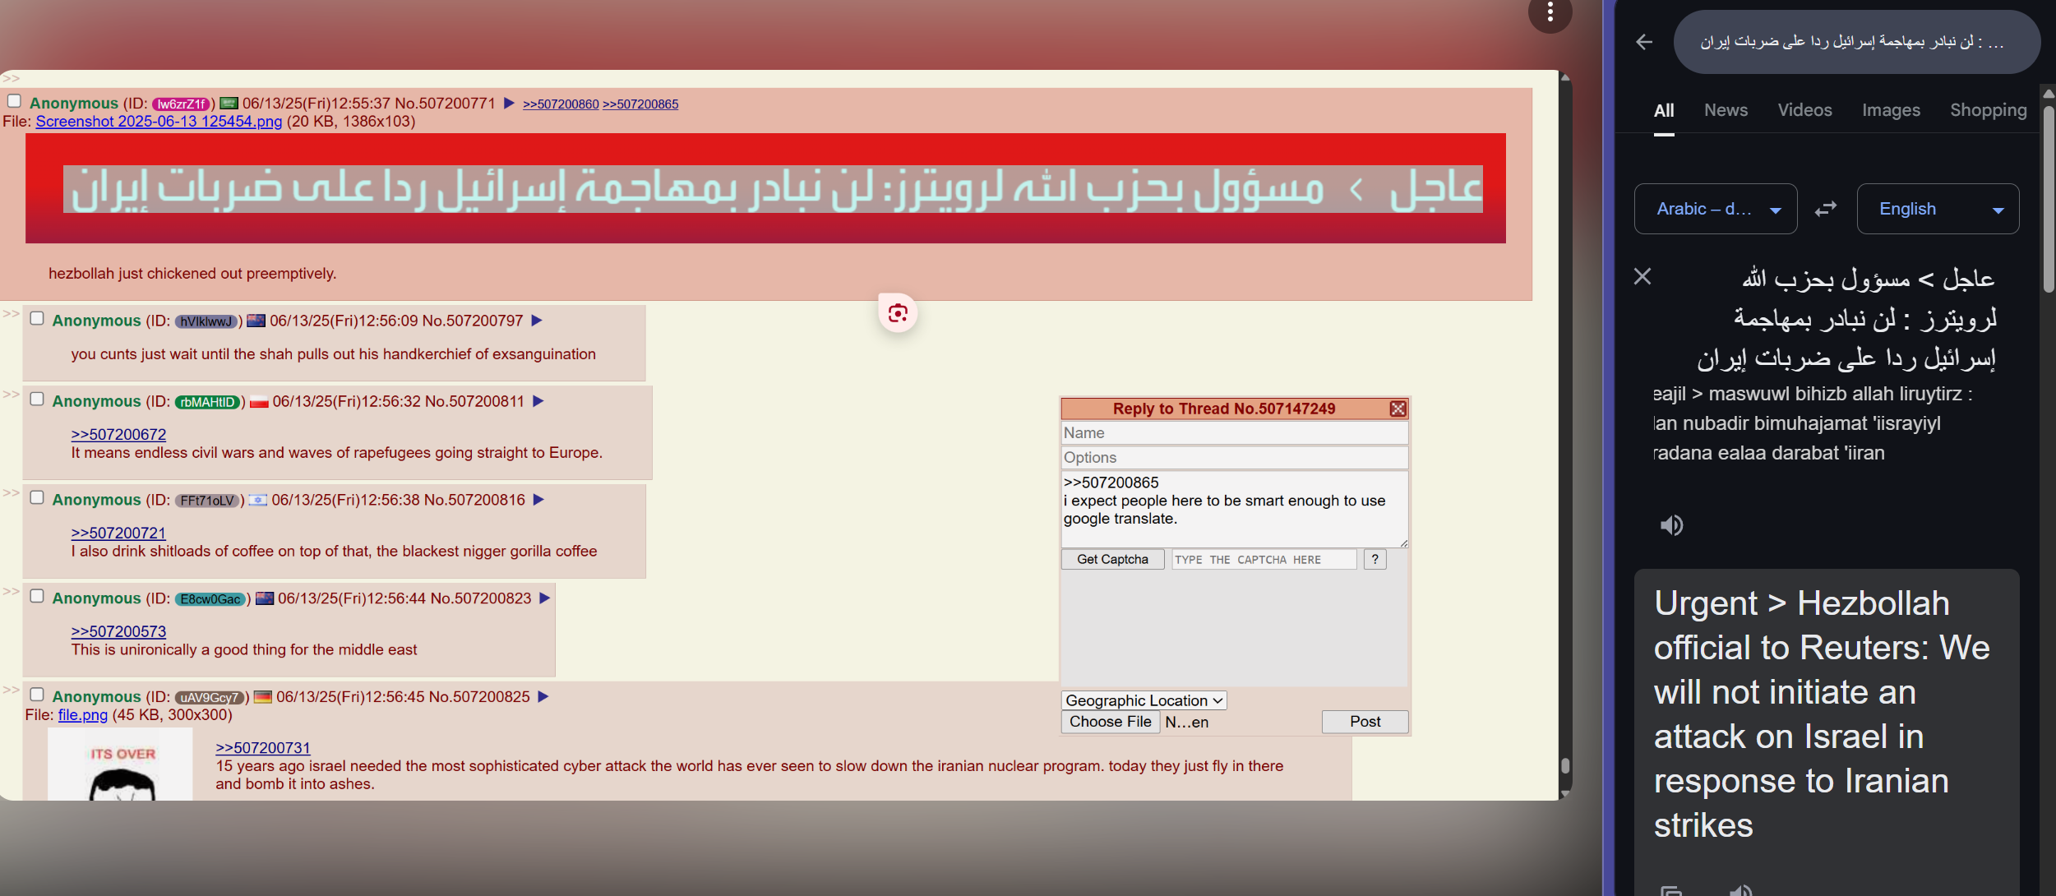
Task: Tick checkbox for post No.507200823
Action: click(37, 596)
